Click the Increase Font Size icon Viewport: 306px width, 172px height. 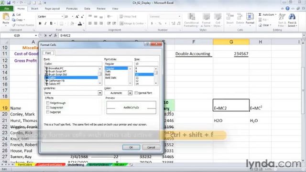[x=77, y=17]
